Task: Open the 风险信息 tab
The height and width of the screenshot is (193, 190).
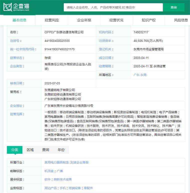Action: point(181,20)
